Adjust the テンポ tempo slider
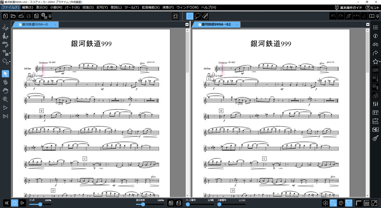This screenshot has height=208, width=381. click(x=40, y=204)
